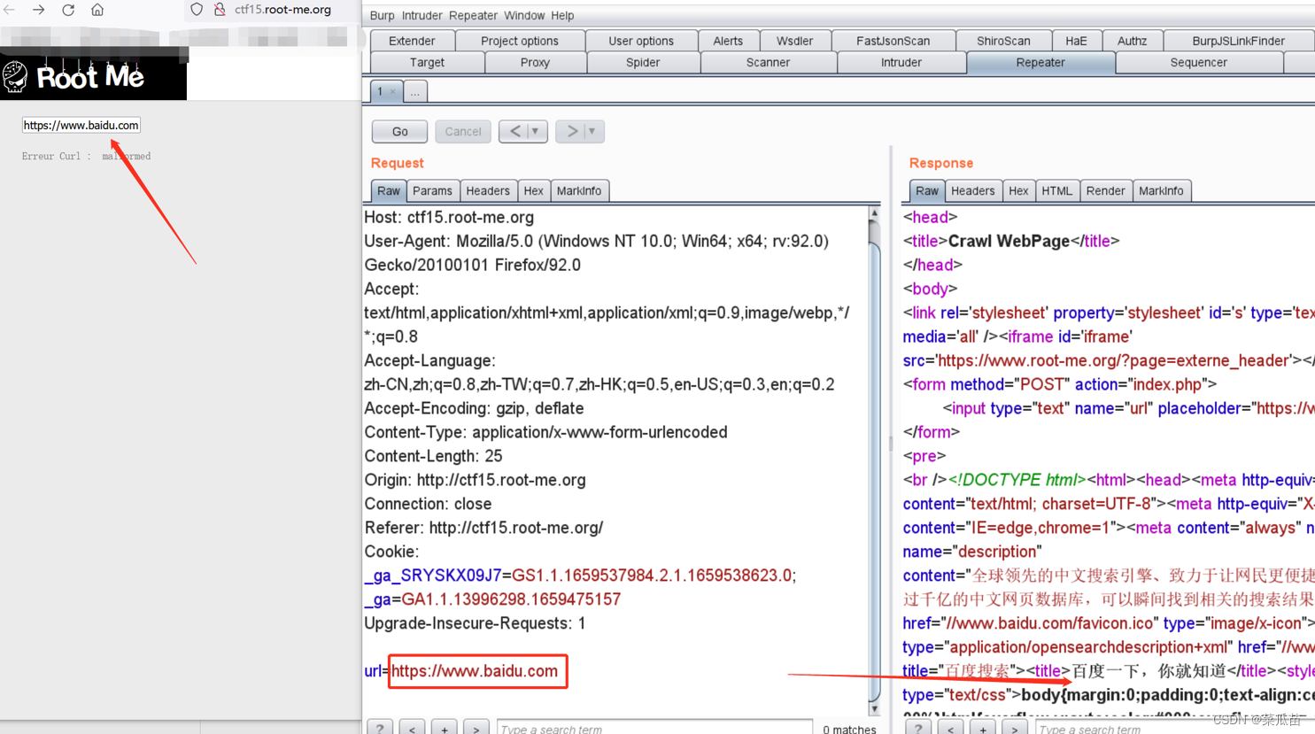Switch to the User options tab
The width and height of the screenshot is (1315, 734).
click(641, 41)
